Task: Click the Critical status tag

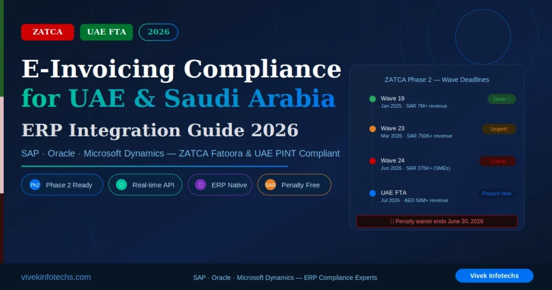Action: pyautogui.click(x=498, y=161)
